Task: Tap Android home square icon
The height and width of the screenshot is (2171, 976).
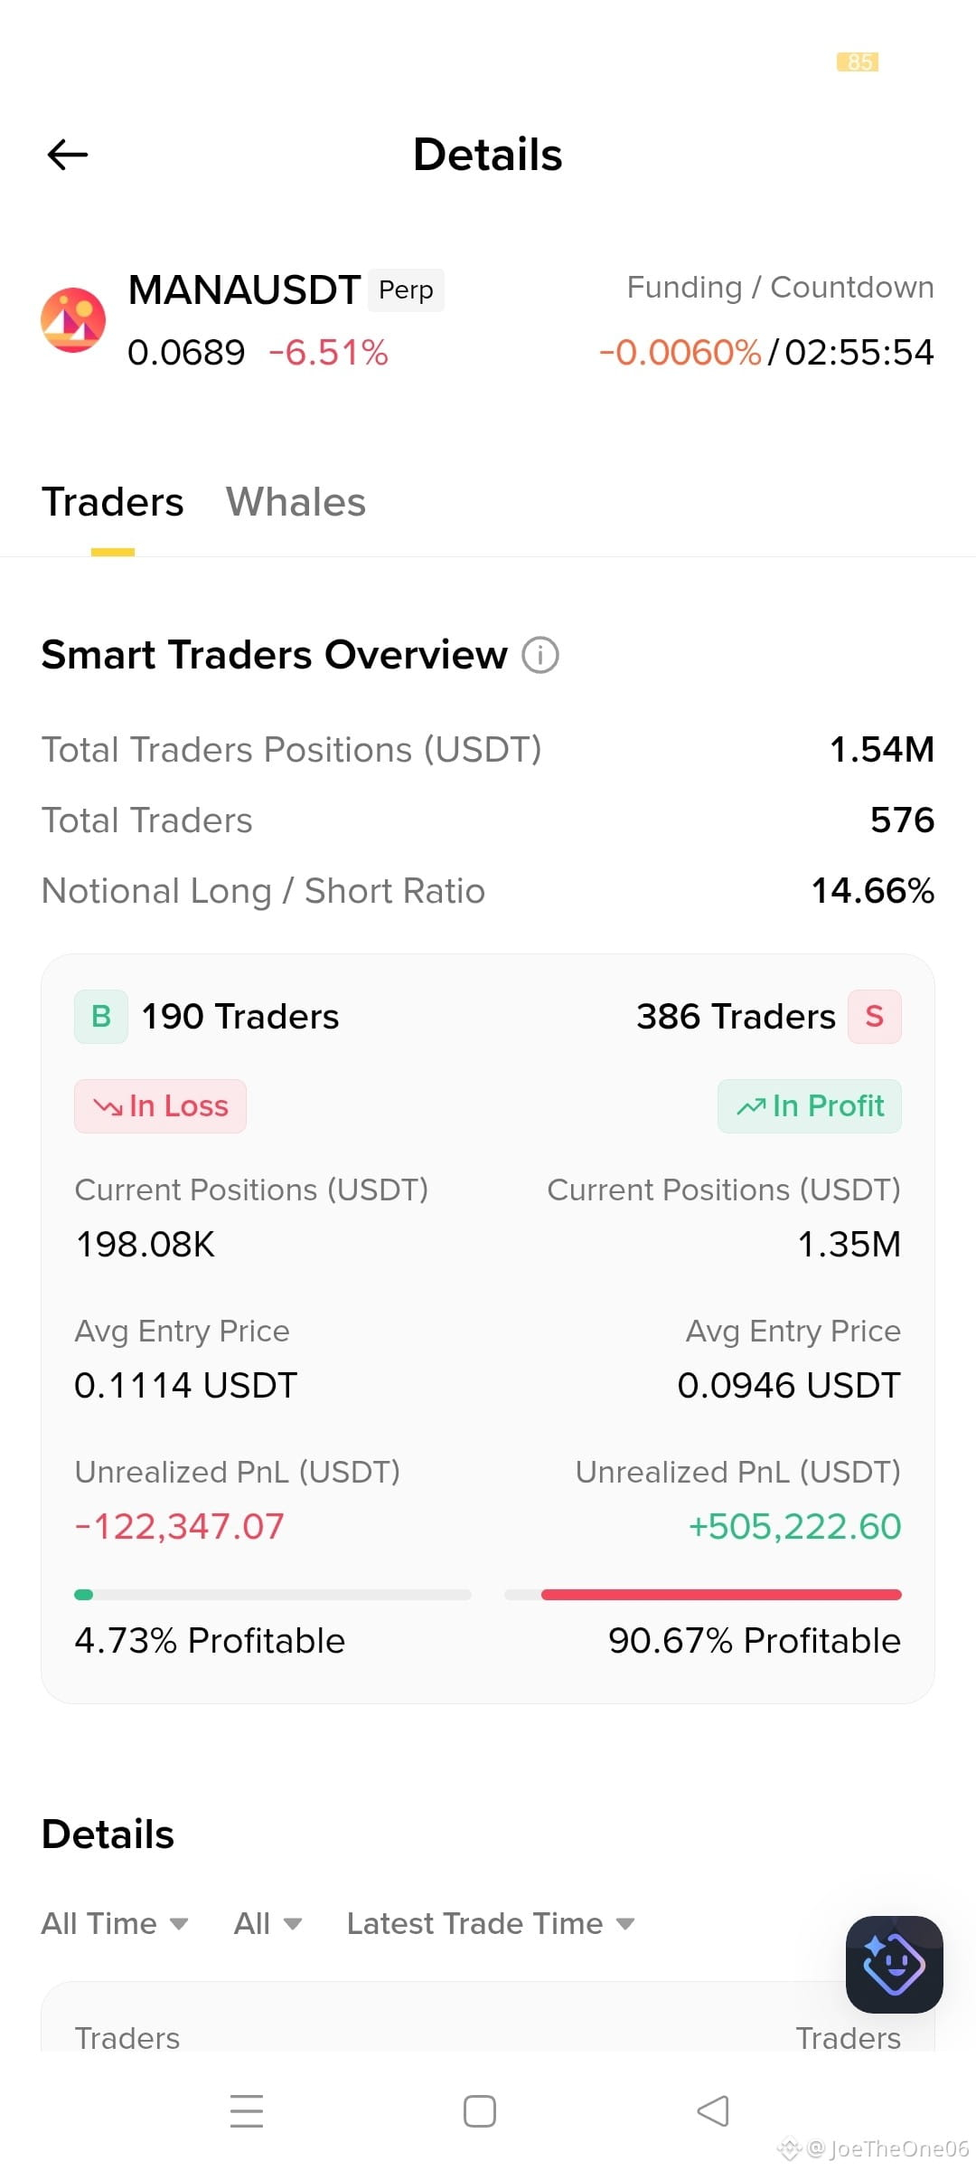Action: [479, 2111]
